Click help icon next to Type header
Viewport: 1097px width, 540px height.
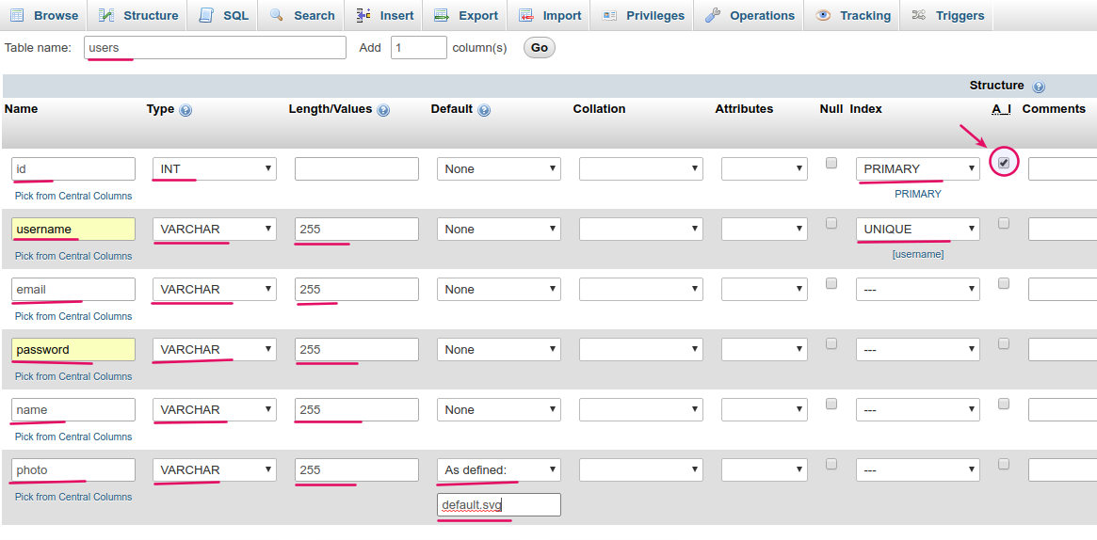point(186,110)
